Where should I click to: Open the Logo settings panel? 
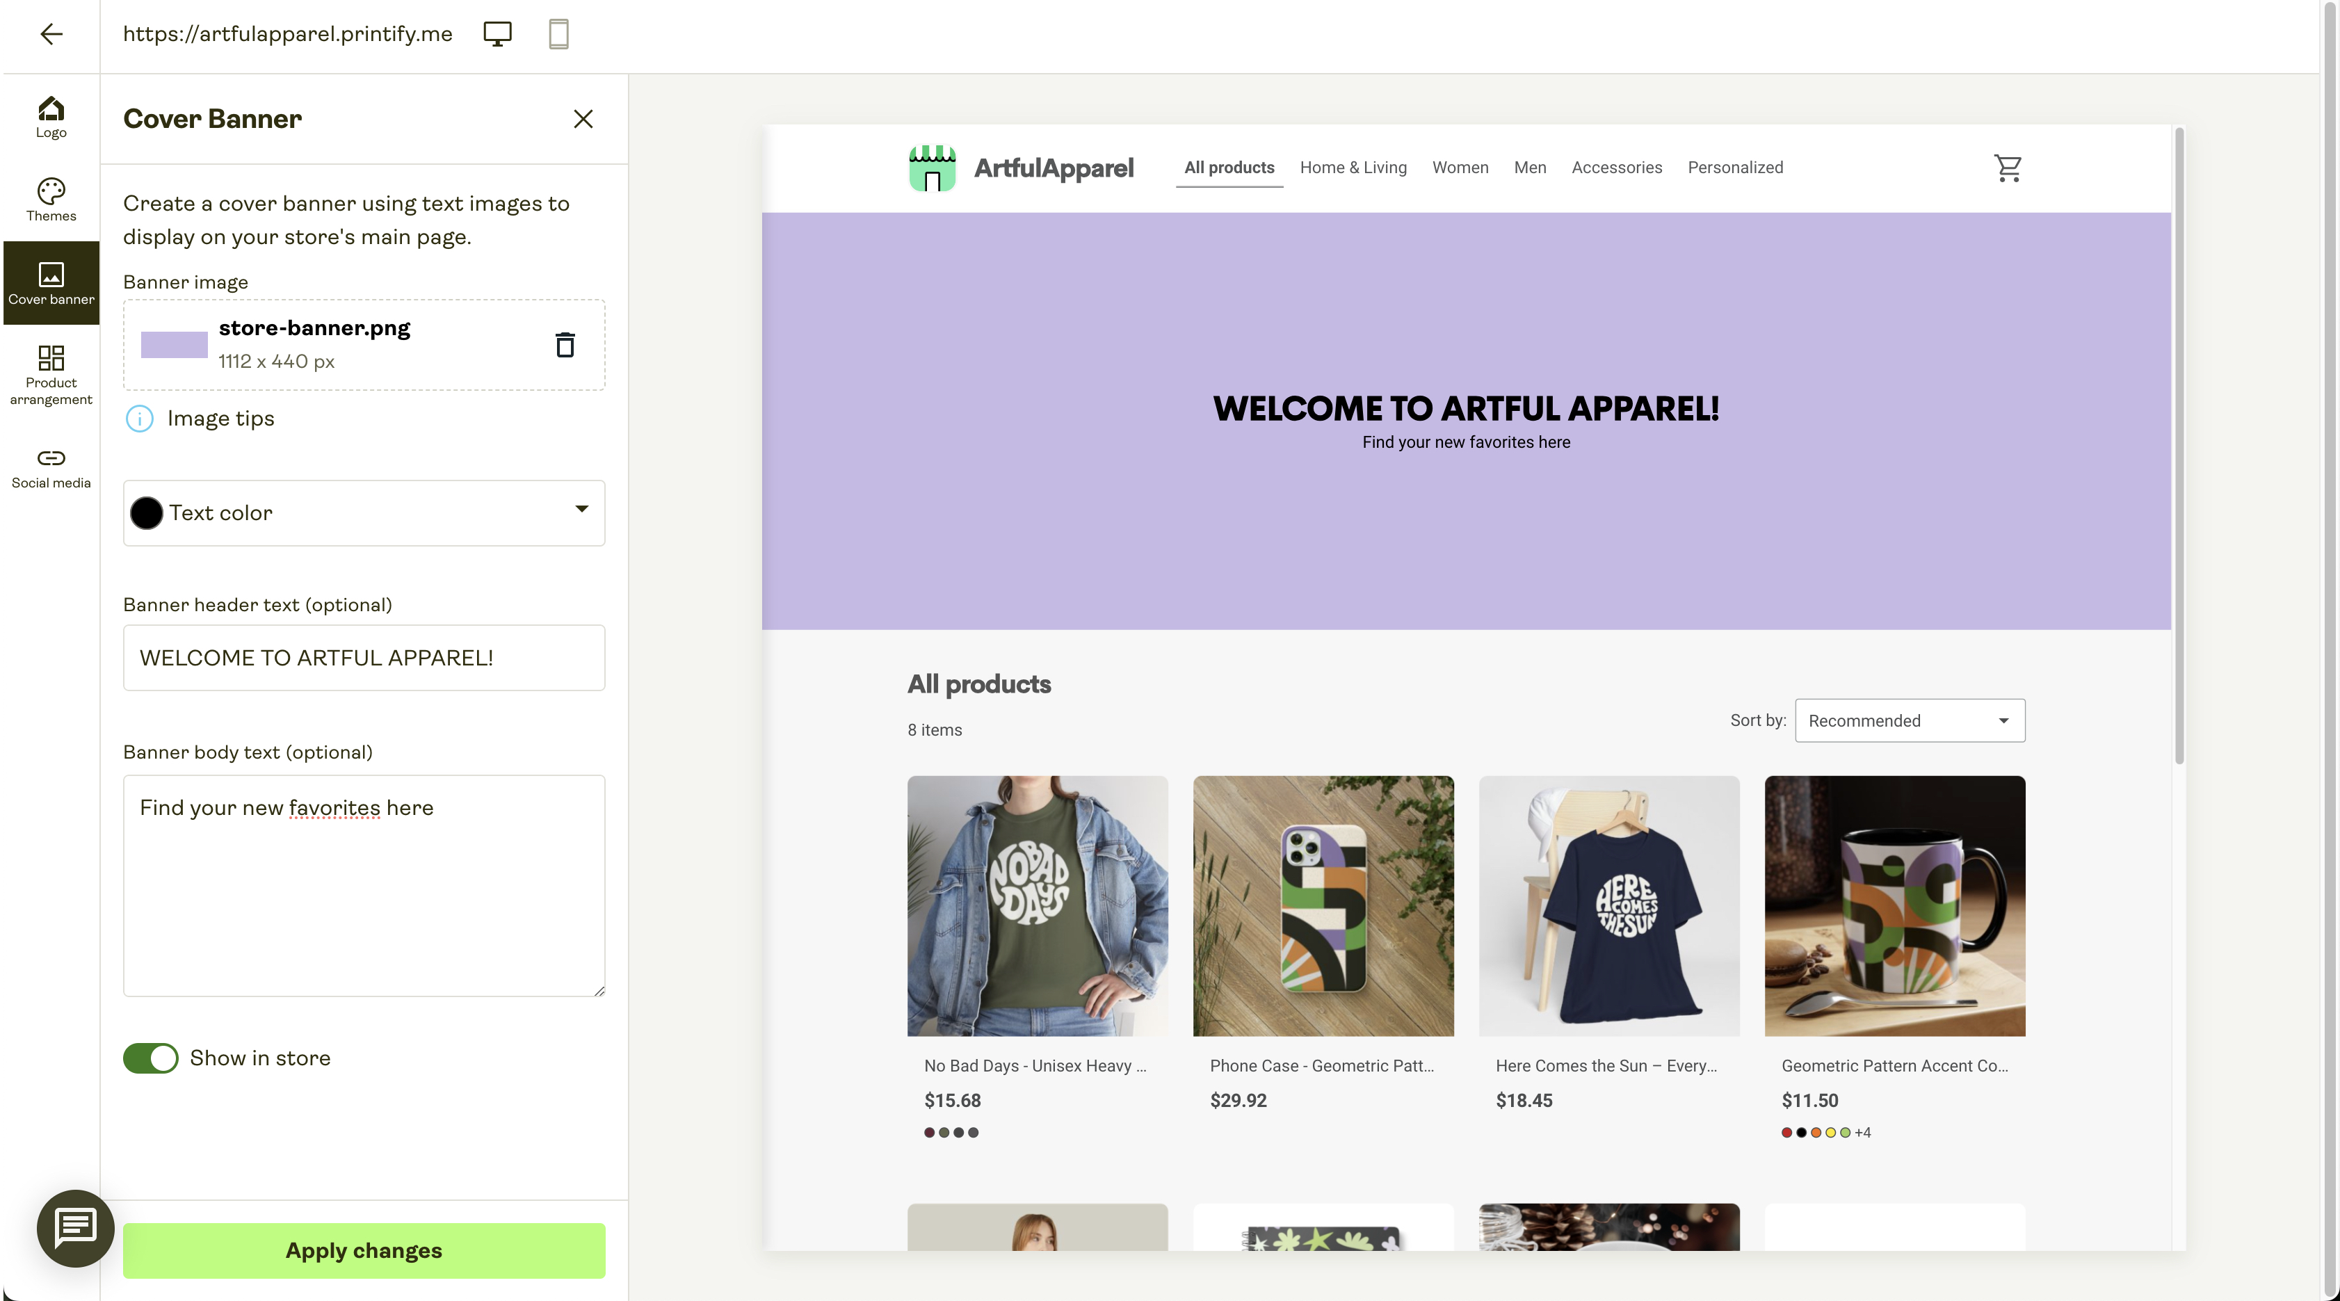[x=51, y=116]
